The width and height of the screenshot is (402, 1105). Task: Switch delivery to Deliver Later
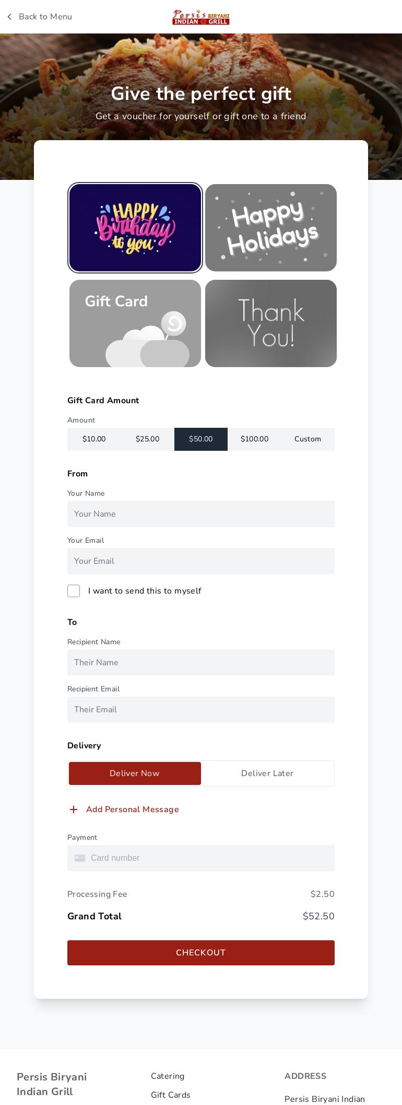[x=267, y=773]
